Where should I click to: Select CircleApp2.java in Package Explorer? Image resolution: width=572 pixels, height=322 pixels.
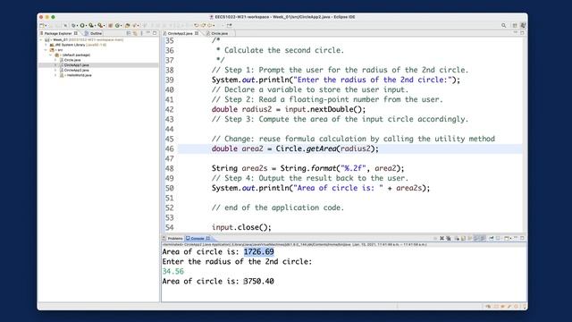click(x=76, y=70)
